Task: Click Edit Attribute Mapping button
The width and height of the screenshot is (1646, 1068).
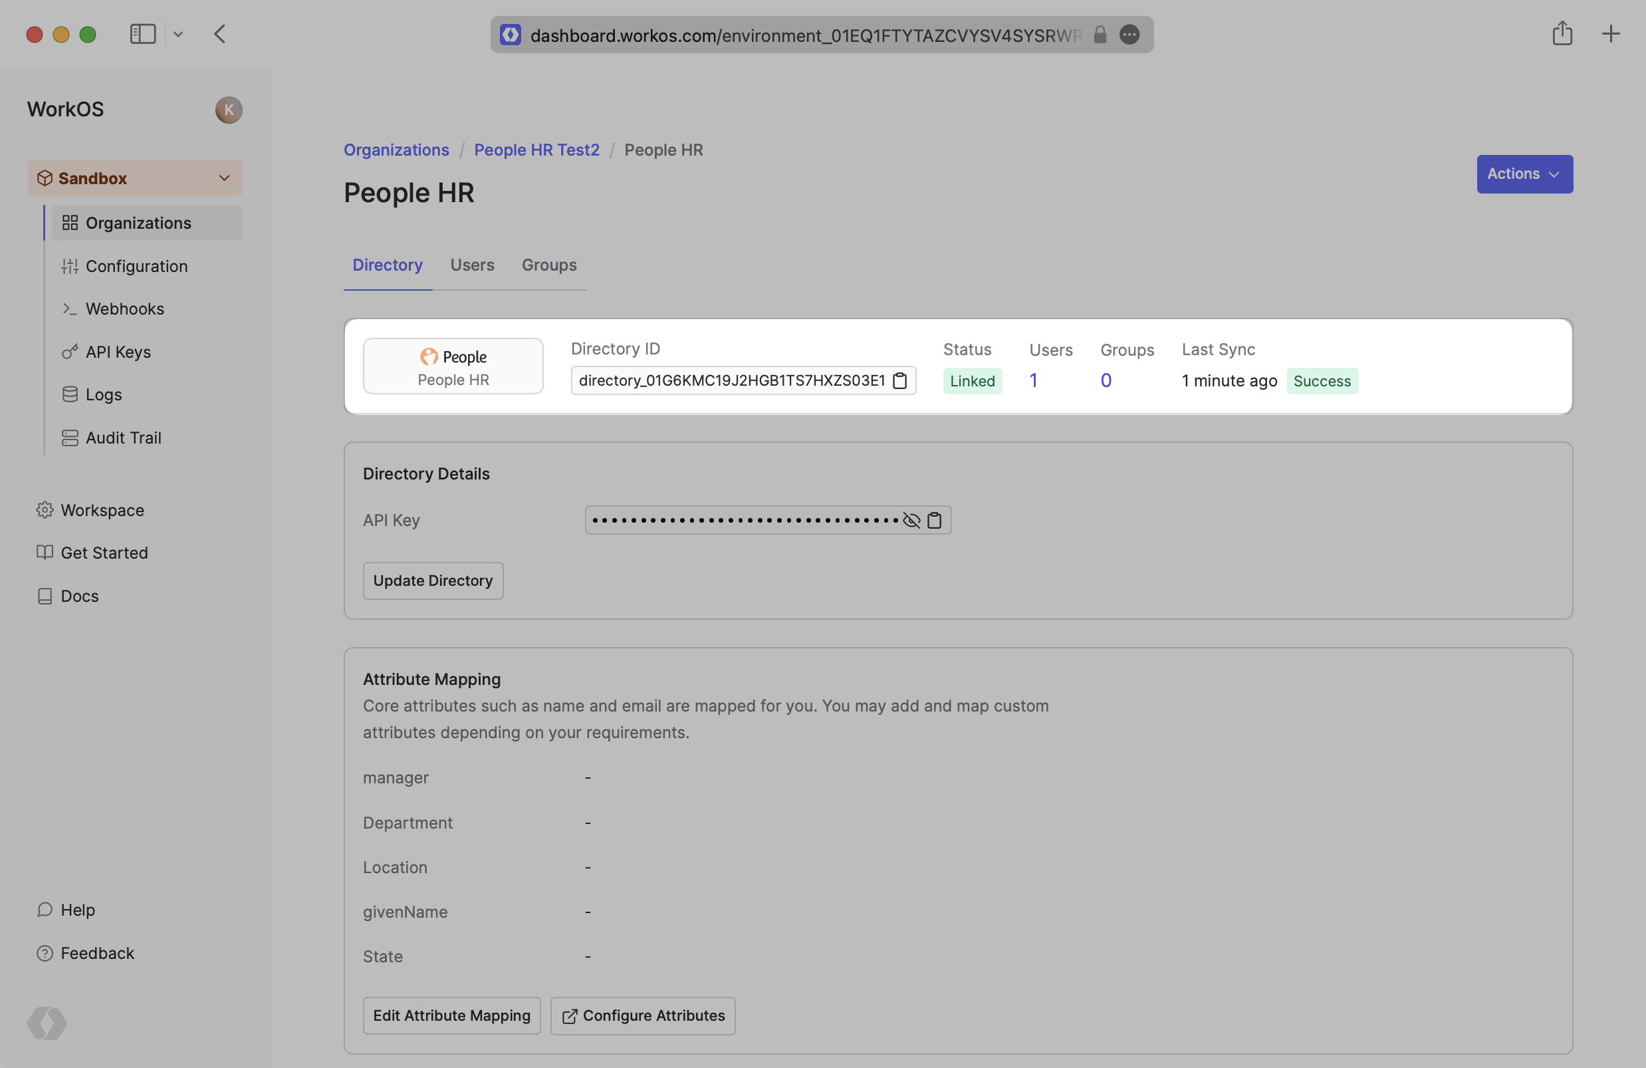Action: coord(451,1015)
